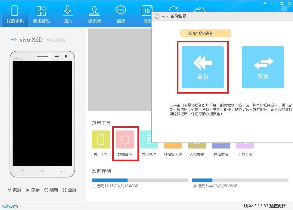Open the 通讯录 contacts tab
Viewport: 293px width, 210px height.
click(x=94, y=14)
